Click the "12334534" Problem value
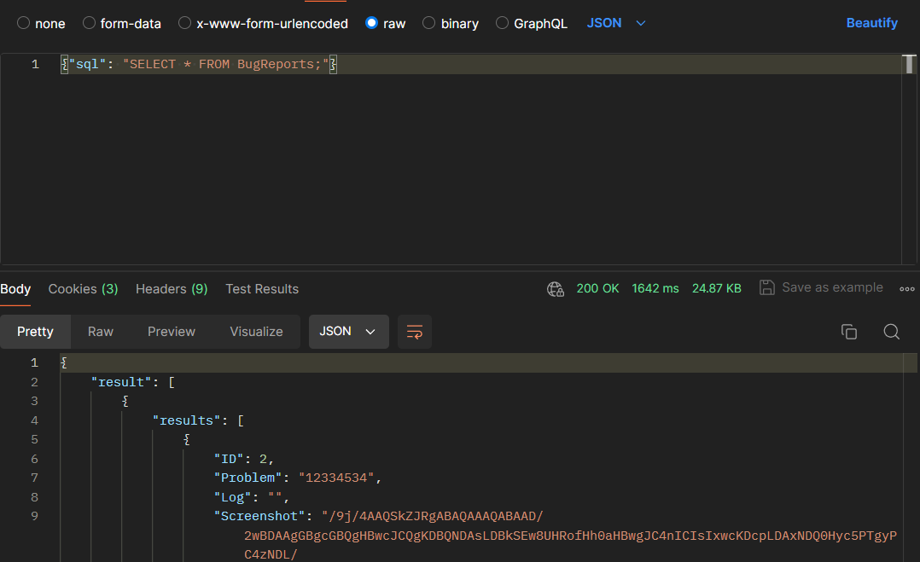 tap(337, 478)
